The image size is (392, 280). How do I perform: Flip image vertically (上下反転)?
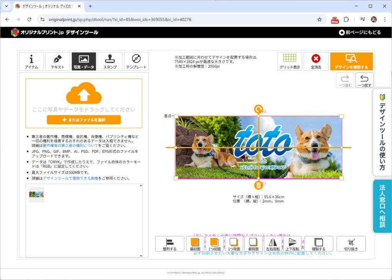tap(292, 244)
